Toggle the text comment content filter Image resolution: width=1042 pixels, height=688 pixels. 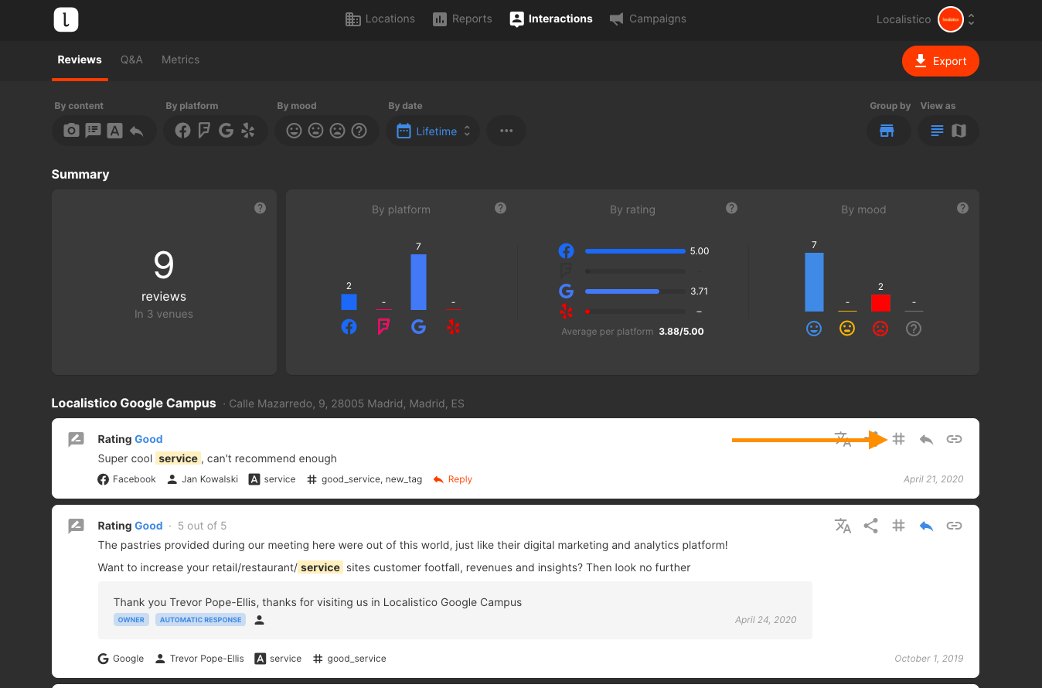point(94,131)
